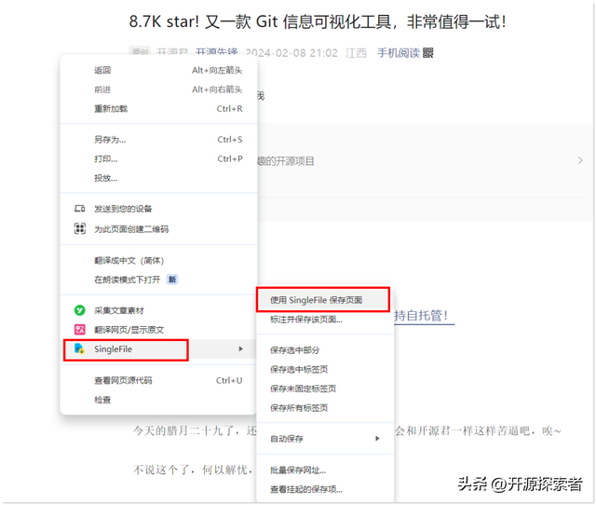596x505 pixels.
Task: Choose 重新加载 from context menu
Action: (158, 109)
